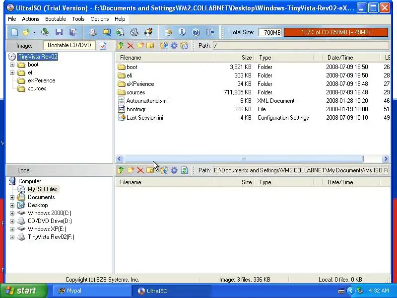397x298 pixels.
Task: Click the Bootable CD/DVD image type label
Action: (69, 45)
